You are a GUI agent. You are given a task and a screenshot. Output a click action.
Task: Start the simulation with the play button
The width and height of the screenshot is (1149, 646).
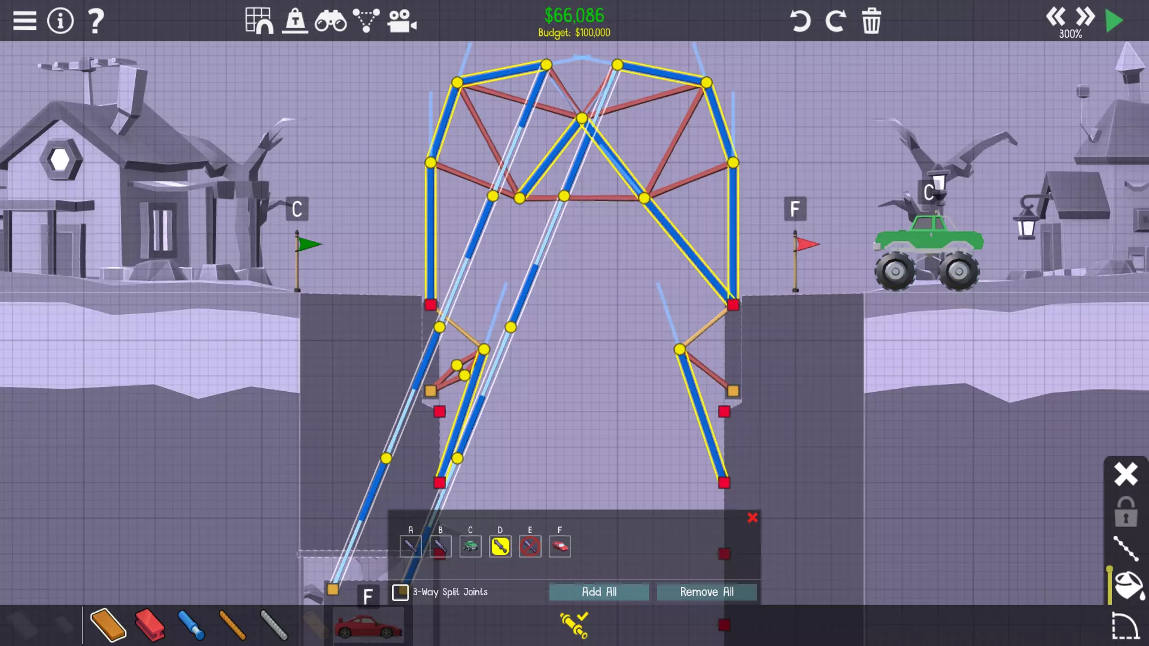[x=1114, y=21]
